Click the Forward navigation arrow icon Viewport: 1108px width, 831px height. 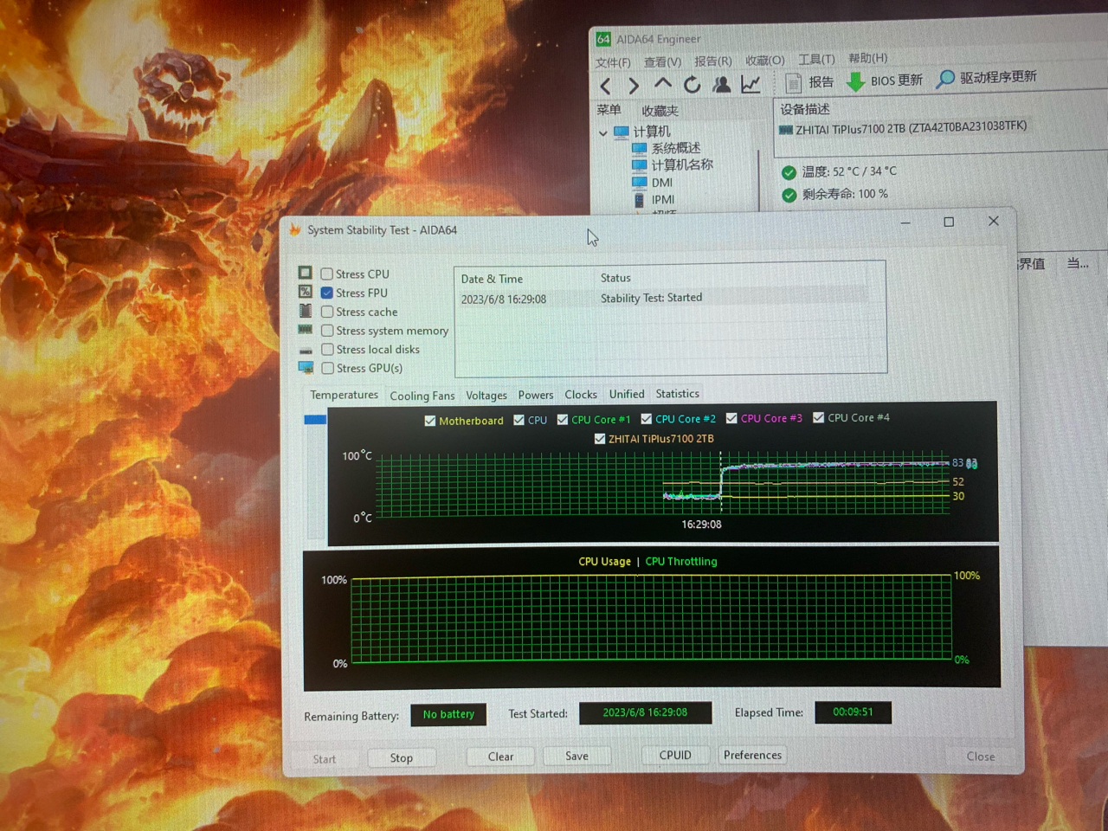(x=634, y=86)
